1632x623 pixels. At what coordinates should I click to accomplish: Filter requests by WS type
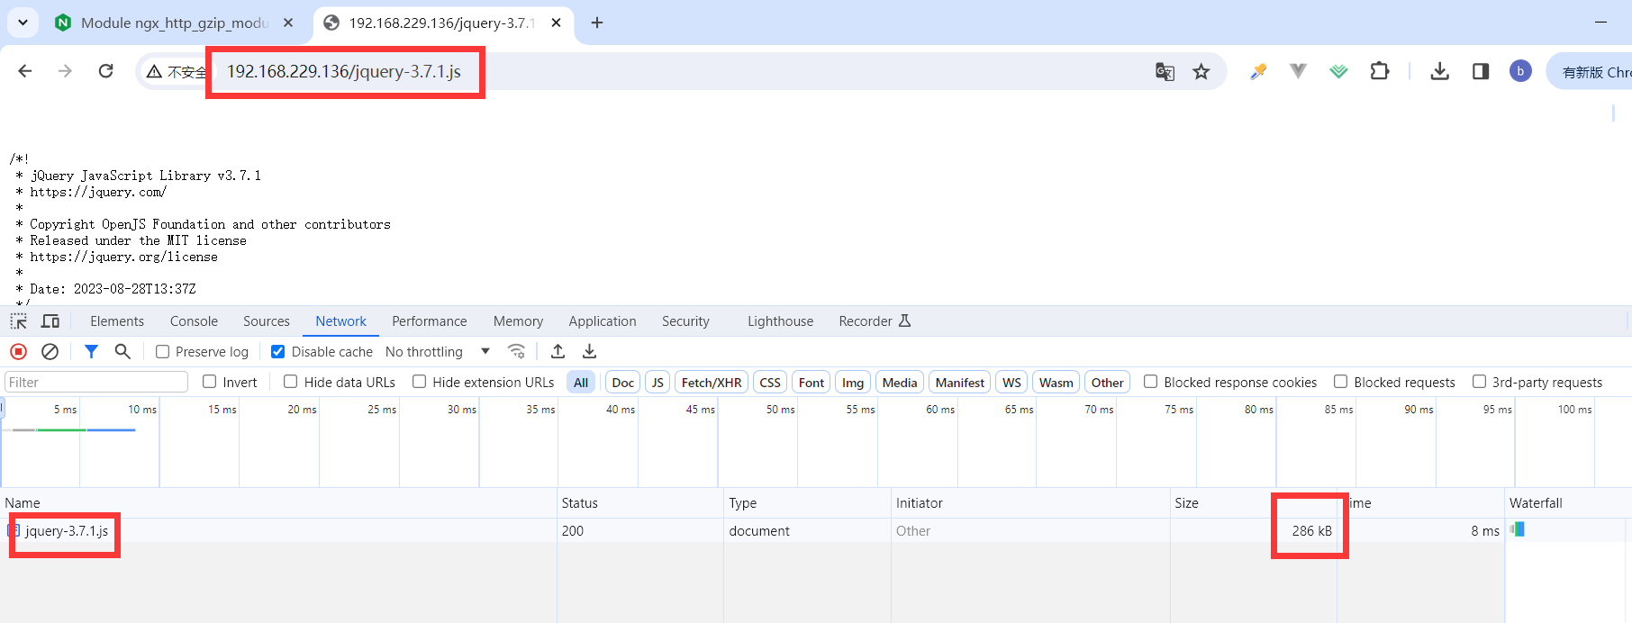click(x=1012, y=383)
